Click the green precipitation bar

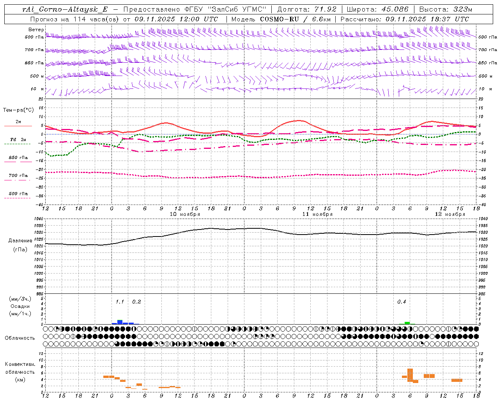coord(407,323)
